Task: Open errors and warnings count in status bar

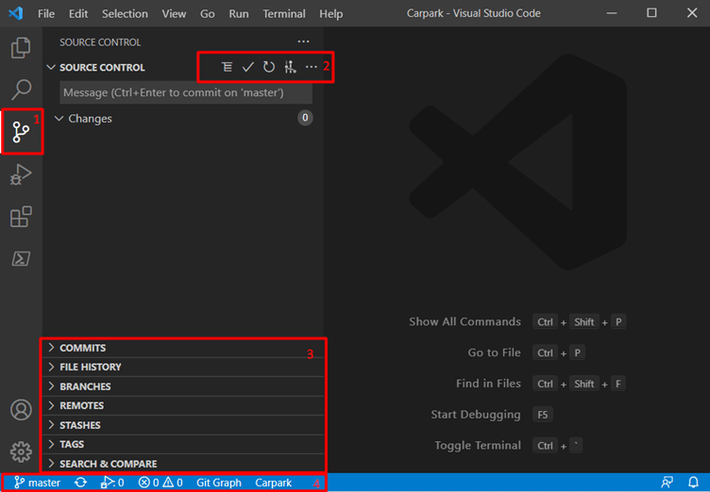Action: [161, 483]
